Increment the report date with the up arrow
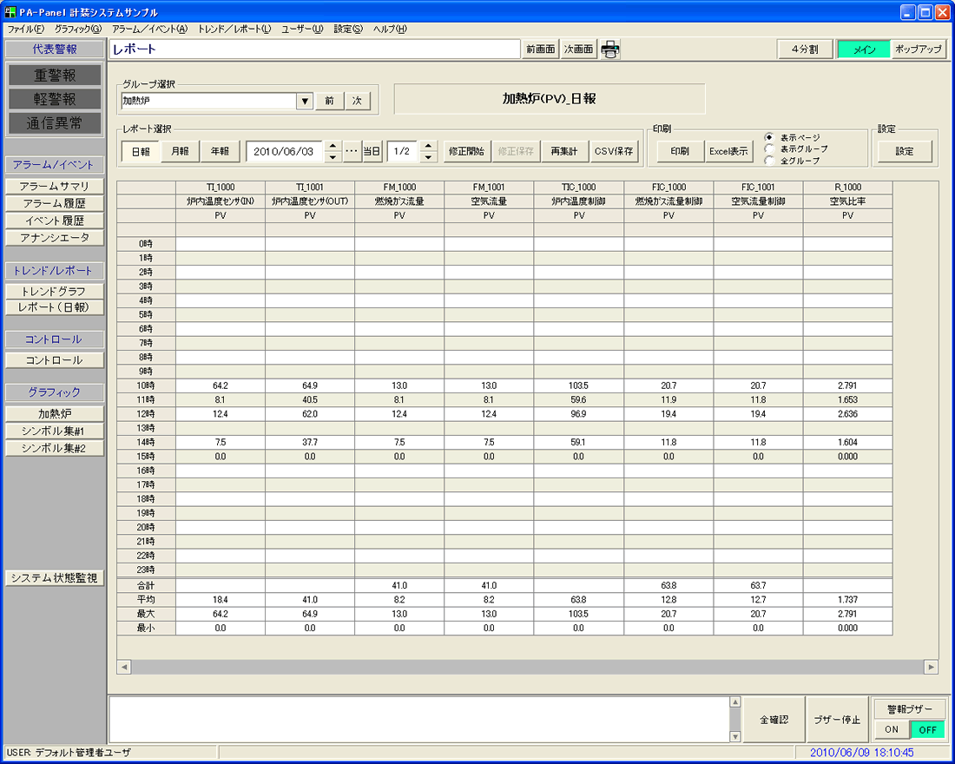Viewport: 955px width, 764px height. click(333, 146)
